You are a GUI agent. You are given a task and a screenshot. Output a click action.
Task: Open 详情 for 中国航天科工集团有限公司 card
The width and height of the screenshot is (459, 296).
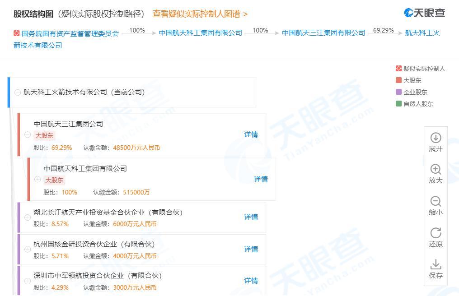point(261,179)
